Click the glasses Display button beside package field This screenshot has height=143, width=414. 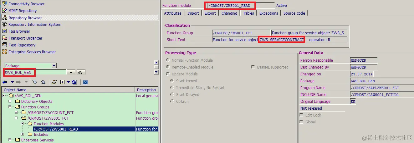(81, 72)
